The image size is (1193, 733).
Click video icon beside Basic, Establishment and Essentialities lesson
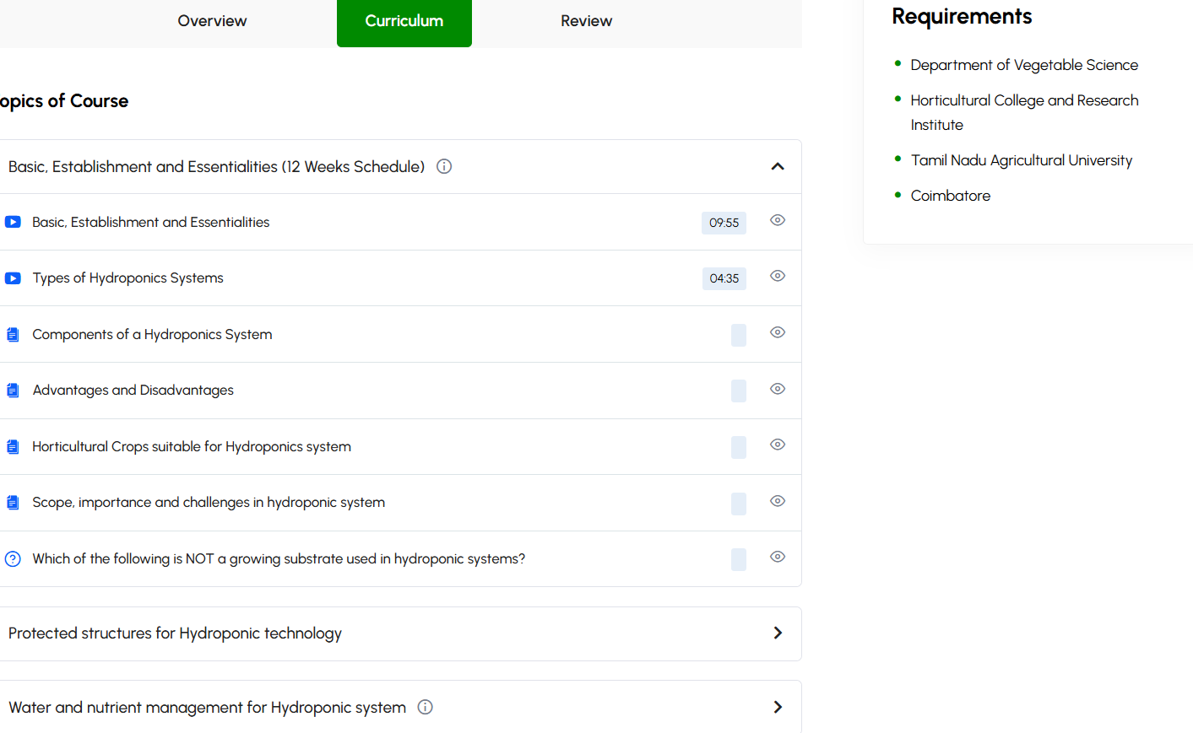13,222
